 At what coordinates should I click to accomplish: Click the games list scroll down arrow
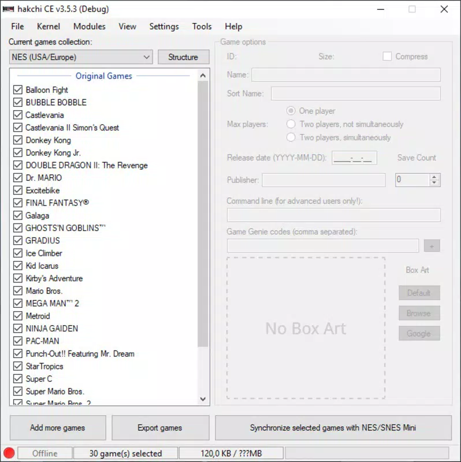click(203, 399)
